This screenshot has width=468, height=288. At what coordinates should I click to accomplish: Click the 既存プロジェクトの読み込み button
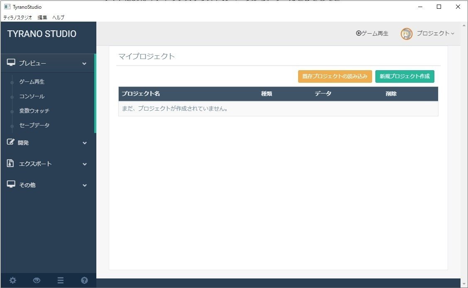[x=335, y=76]
